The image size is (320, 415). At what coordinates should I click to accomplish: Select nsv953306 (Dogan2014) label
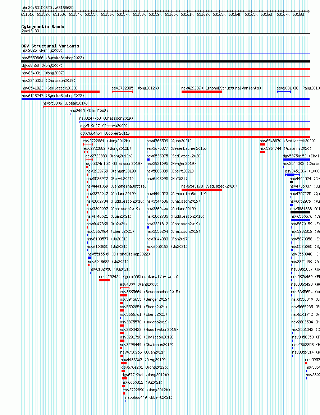(65, 103)
